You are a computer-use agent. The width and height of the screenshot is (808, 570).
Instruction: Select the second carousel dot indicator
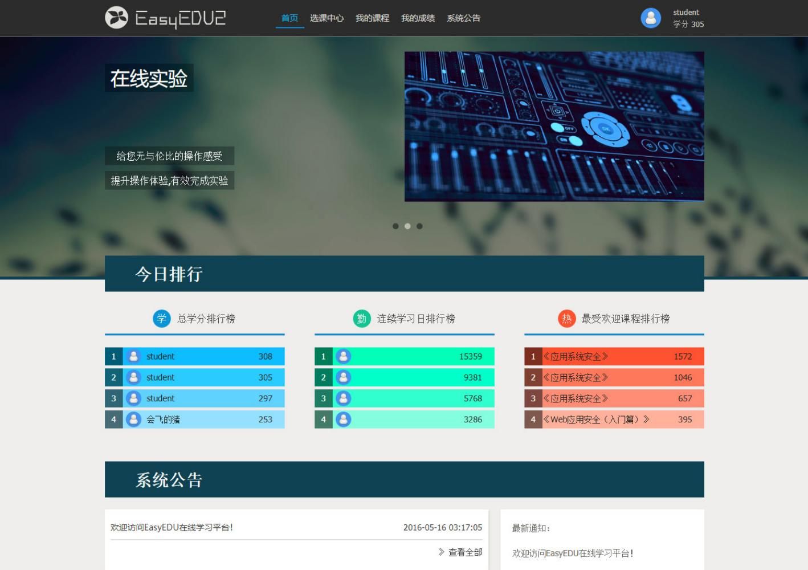(x=407, y=226)
